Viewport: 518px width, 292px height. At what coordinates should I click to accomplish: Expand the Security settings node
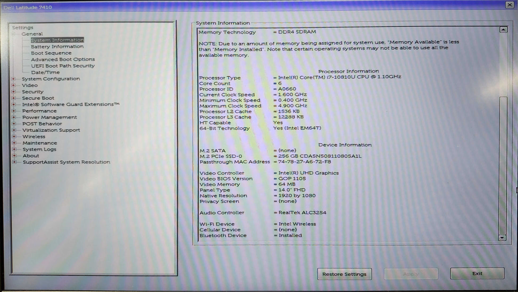[x=14, y=92]
